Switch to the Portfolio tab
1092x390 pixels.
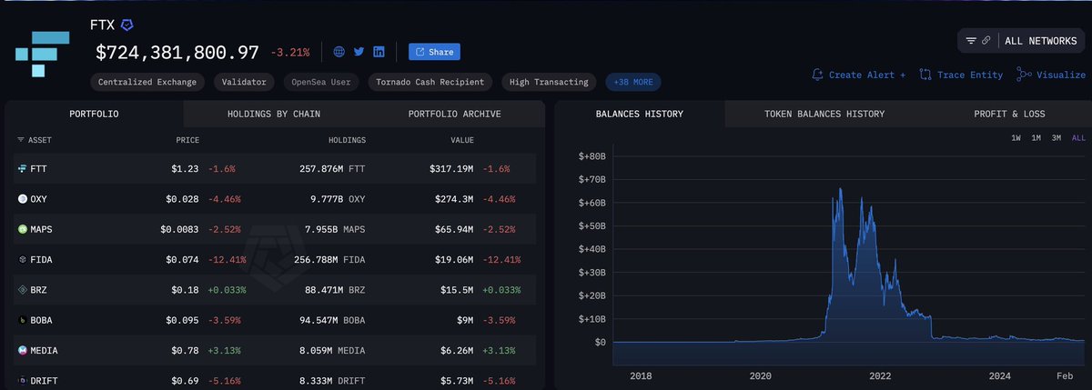94,114
